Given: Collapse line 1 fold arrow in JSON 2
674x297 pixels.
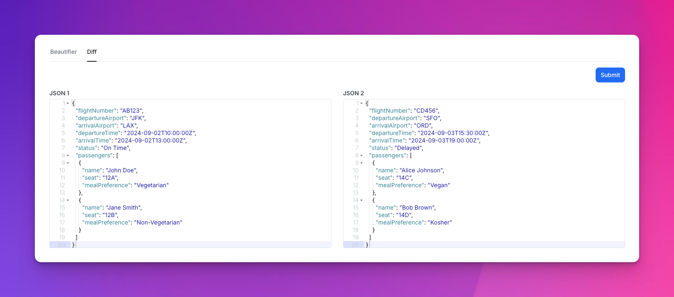Looking at the screenshot, I should (x=362, y=103).
